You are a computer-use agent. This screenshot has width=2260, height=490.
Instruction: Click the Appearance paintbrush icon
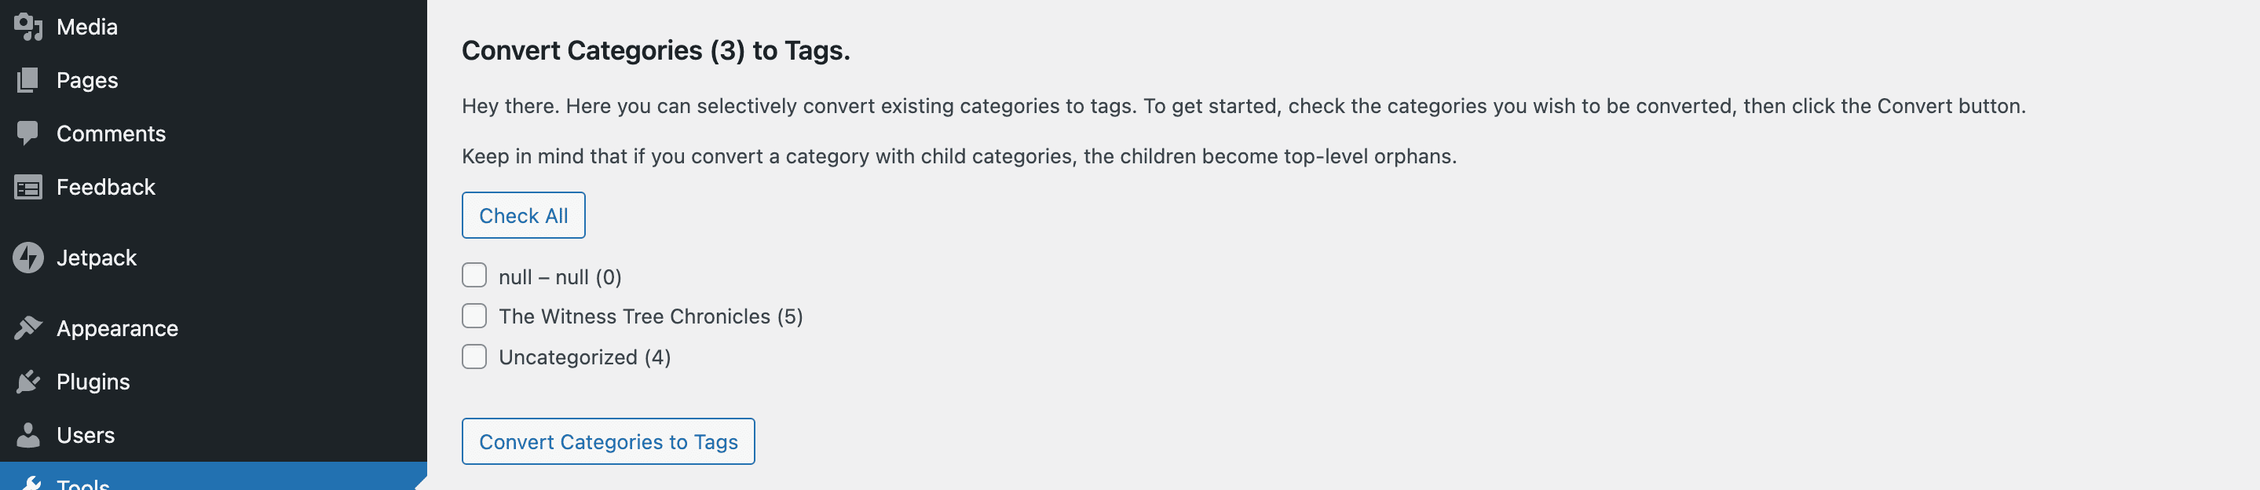[28, 327]
